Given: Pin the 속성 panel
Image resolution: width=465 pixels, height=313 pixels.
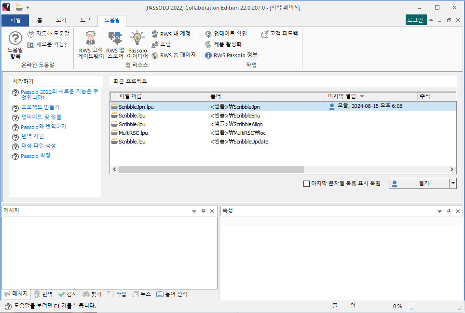Looking at the screenshot, I should 449,211.
